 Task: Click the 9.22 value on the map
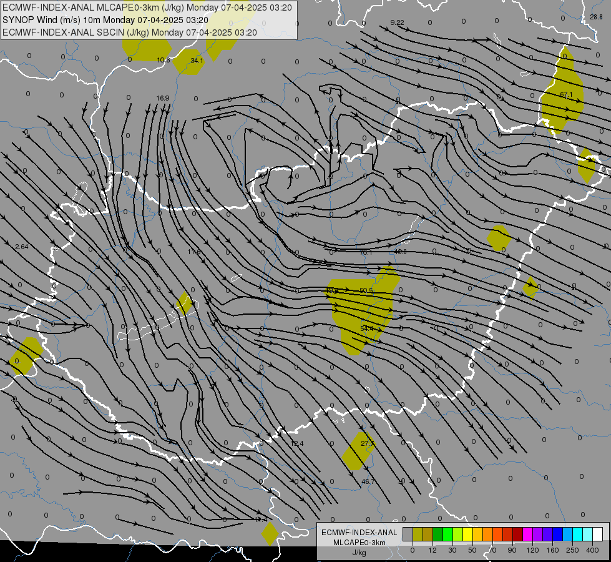tap(397, 22)
